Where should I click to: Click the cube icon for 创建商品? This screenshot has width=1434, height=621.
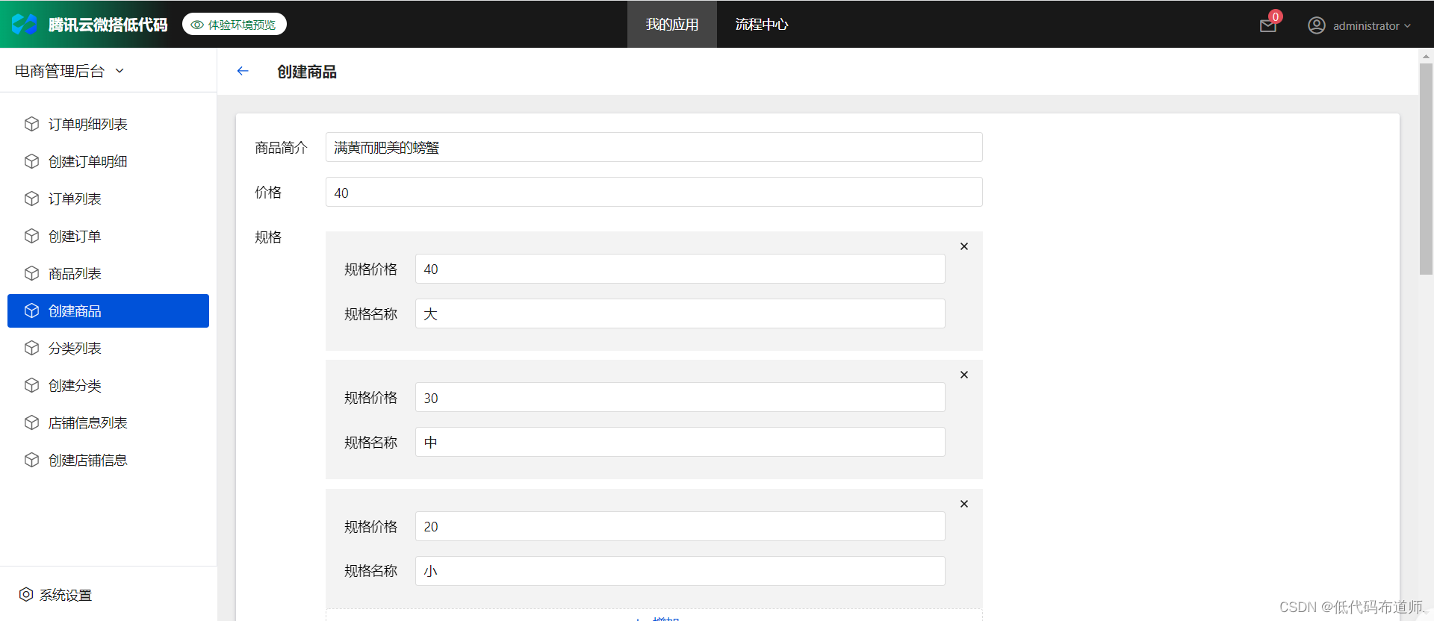[x=31, y=310]
